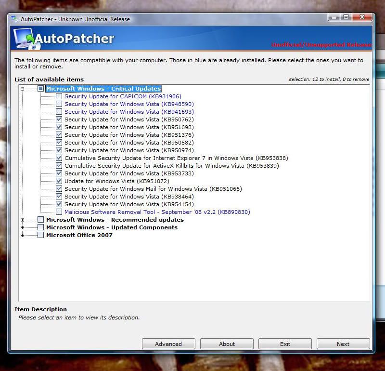The height and width of the screenshot is (371, 385).
Task: Uncheck Internet Explorer 7 cumulative update KB953838
Action: 59,158
